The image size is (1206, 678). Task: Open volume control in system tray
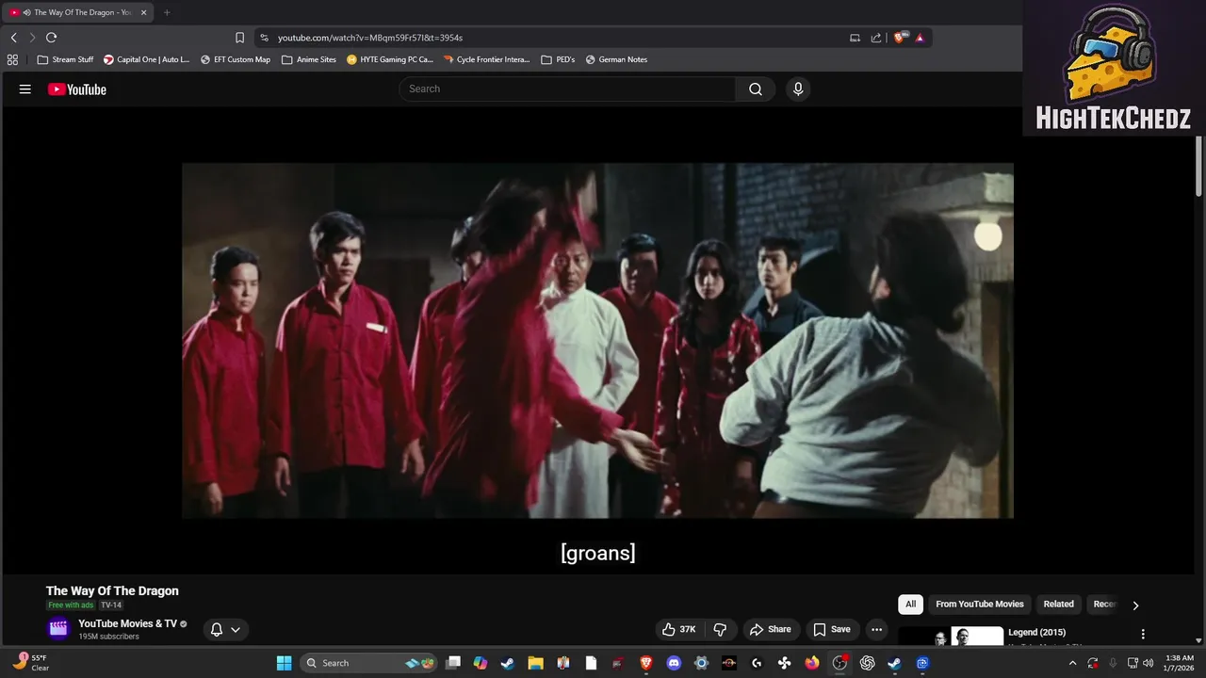(1149, 663)
